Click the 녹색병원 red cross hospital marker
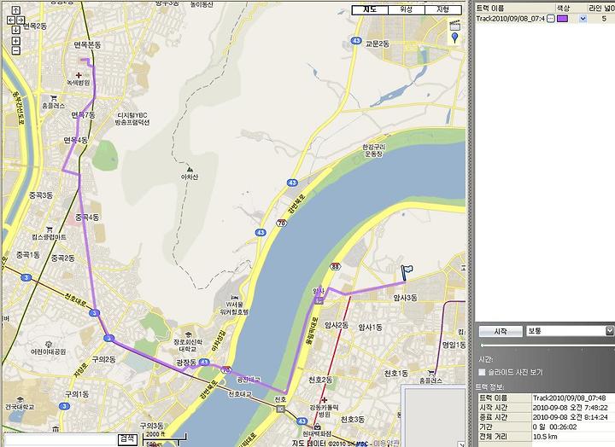The image size is (615, 447). [x=79, y=75]
